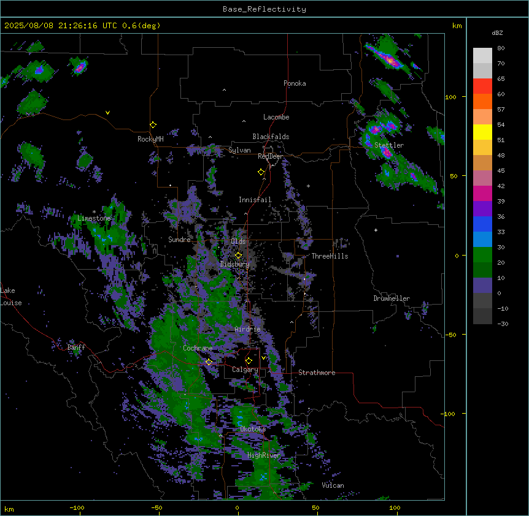Click the Sylvan label
The height and width of the screenshot is (516, 529).
tap(239, 150)
